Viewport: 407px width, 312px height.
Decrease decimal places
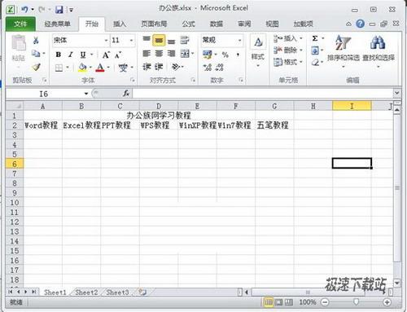(220, 68)
